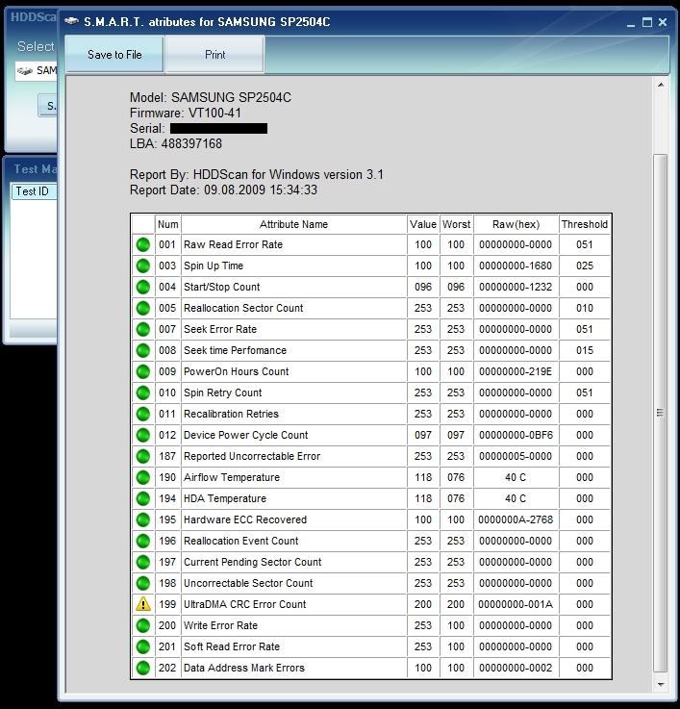
Task: Click '40 C' in Airflow Temperature row
Action: click(516, 477)
